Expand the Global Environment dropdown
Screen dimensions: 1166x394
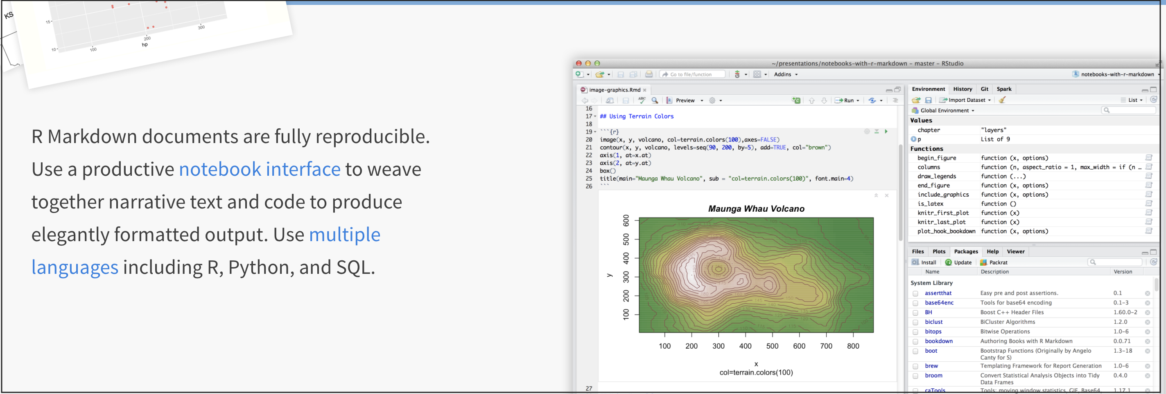pos(947,111)
